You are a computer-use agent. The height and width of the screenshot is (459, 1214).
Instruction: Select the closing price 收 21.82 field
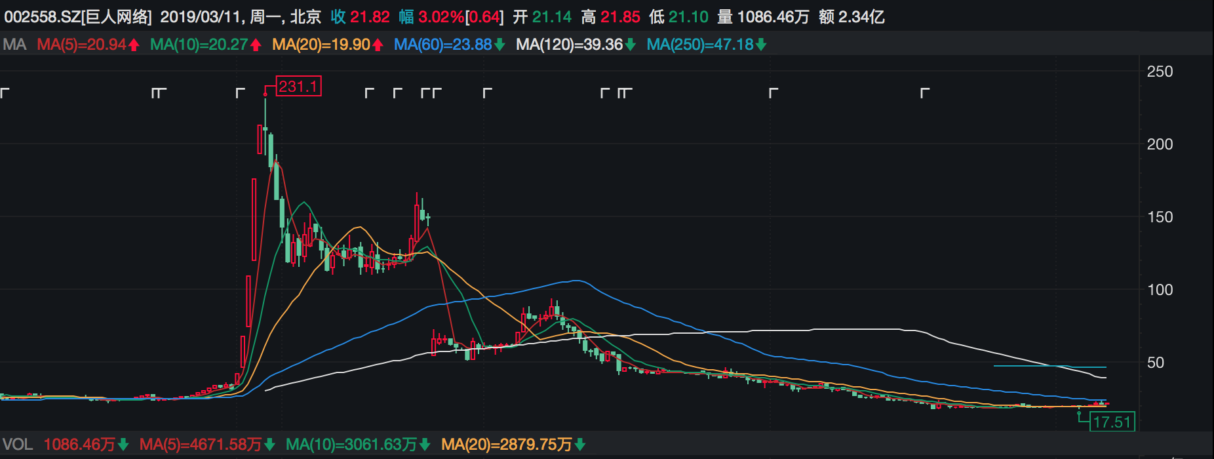pyautogui.click(x=360, y=16)
